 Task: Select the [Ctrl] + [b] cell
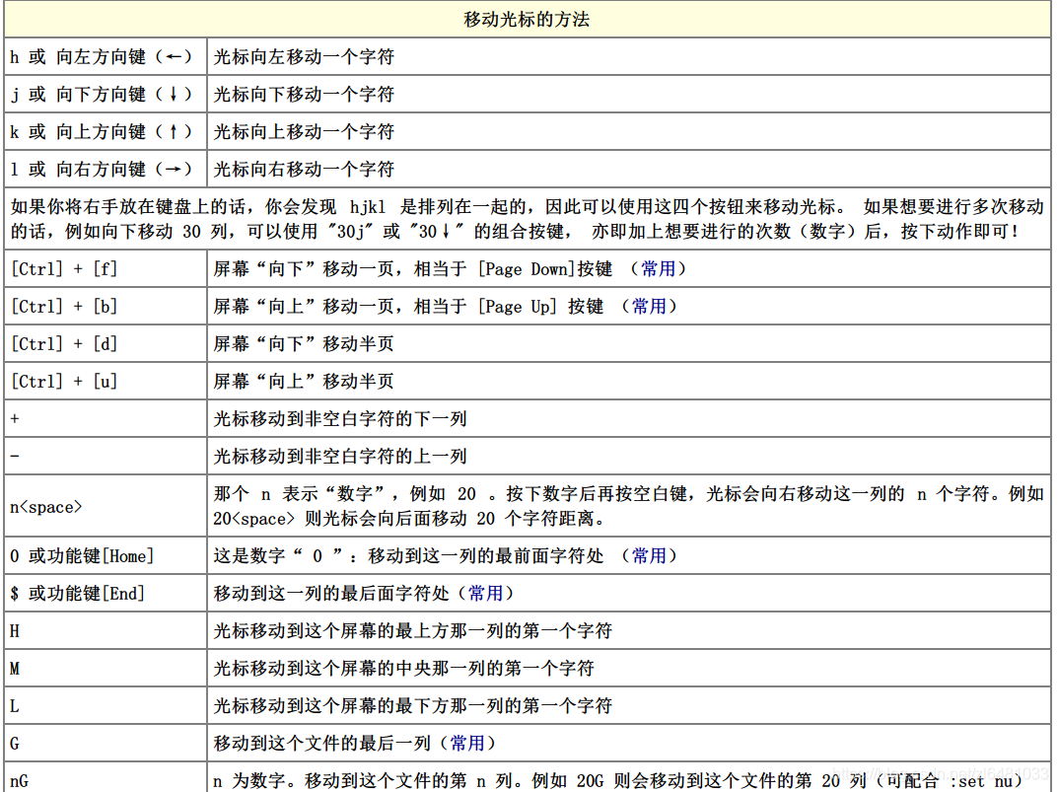[106, 307]
